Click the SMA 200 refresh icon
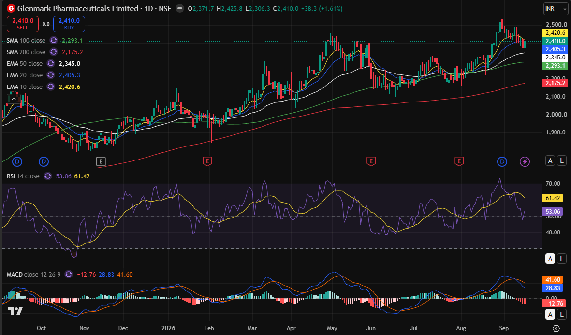The height and width of the screenshot is (335, 571). pos(54,52)
